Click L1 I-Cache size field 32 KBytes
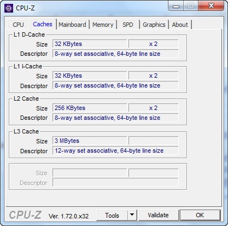 [90, 76]
